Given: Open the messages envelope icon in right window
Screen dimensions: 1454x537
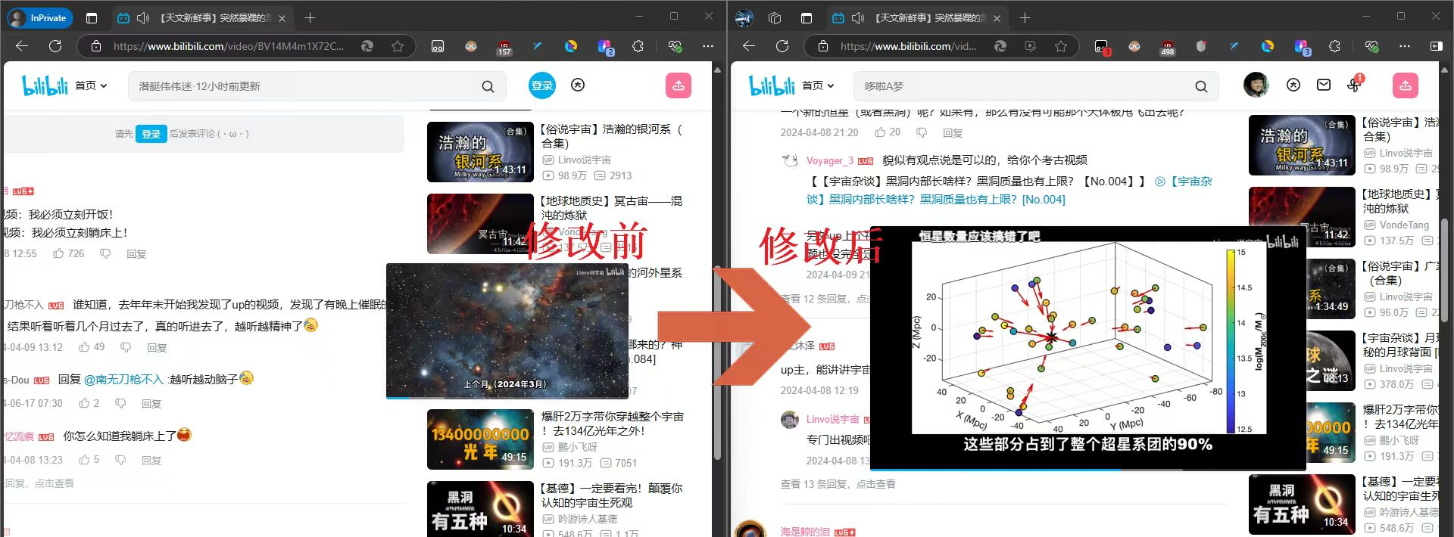Looking at the screenshot, I should [1323, 85].
